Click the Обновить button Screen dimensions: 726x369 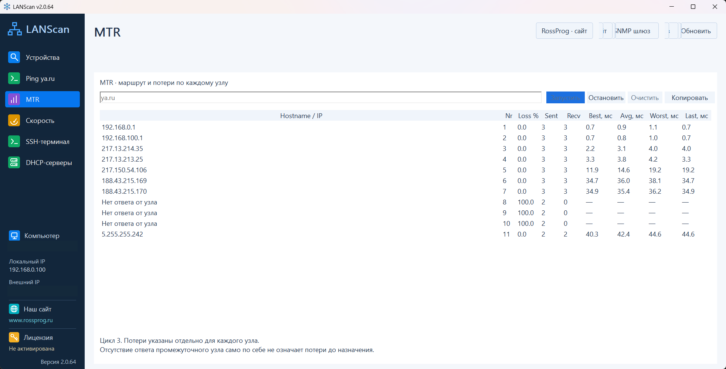[x=699, y=31]
